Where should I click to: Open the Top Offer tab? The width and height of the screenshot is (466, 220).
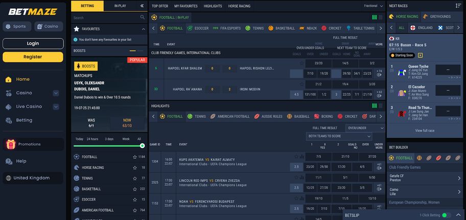click(x=160, y=6)
